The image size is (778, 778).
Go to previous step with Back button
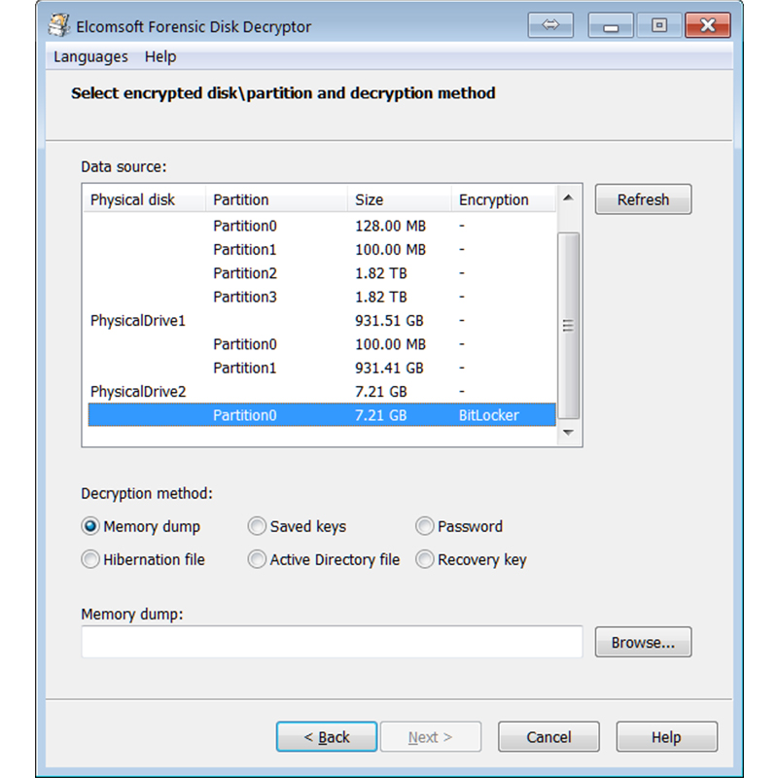(x=327, y=737)
